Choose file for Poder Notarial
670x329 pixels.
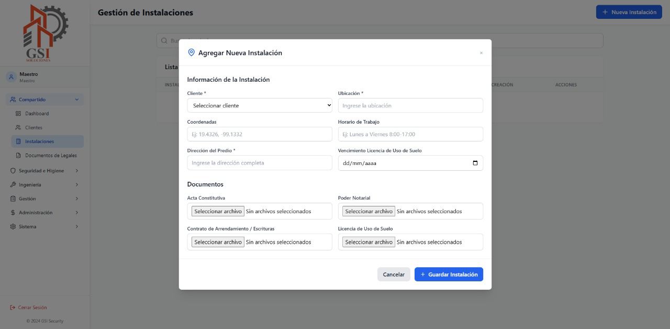pyautogui.click(x=368, y=212)
